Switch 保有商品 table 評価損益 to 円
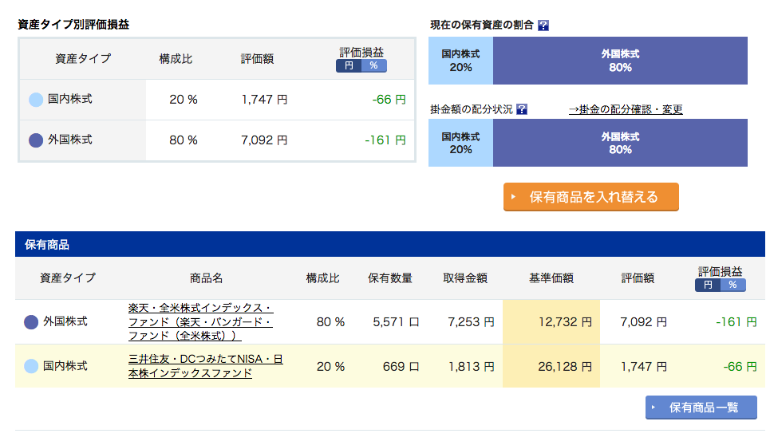 [x=708, y=285]
